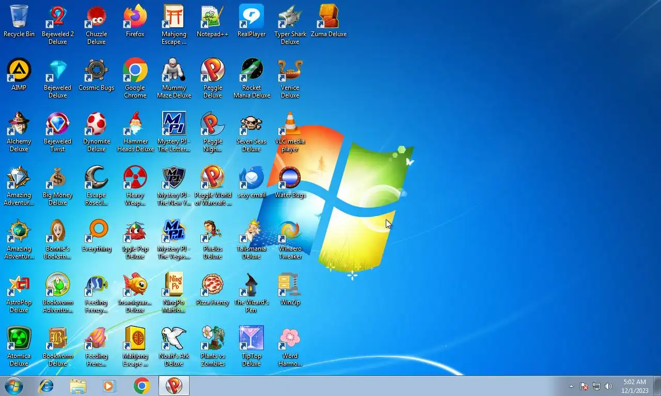
Task: Select the RealPlayer desktop icon
Action: click(251, 21)
